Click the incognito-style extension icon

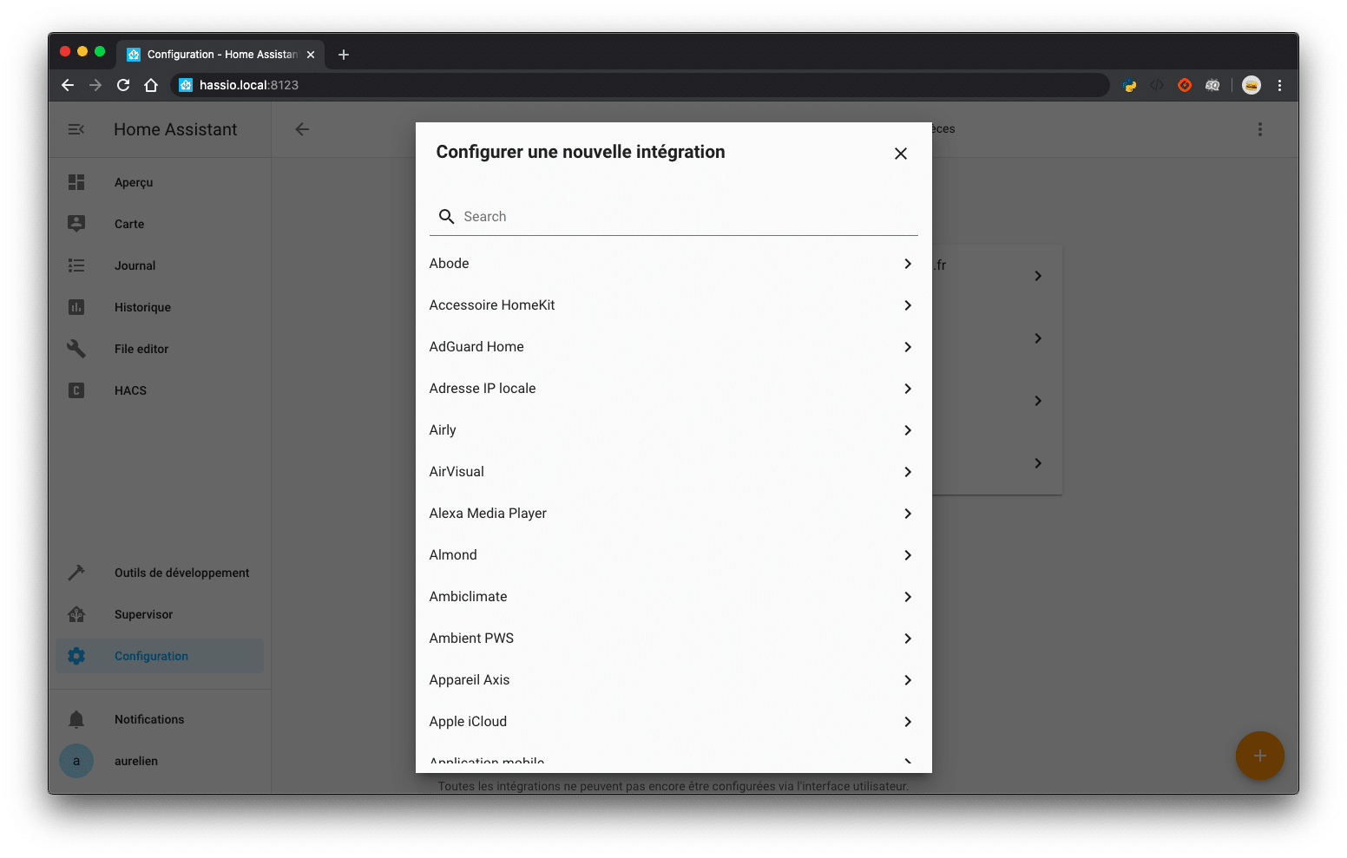pos(1212,85)
